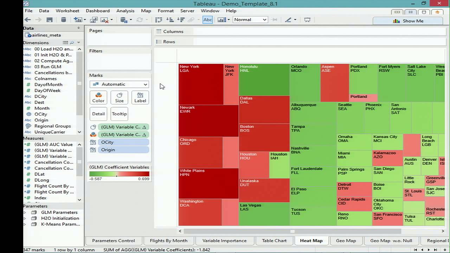Click the size-encoded GLM Variable pill
Image resolution: width=450 pixels, height=253 pixels.
click(123, 127)
